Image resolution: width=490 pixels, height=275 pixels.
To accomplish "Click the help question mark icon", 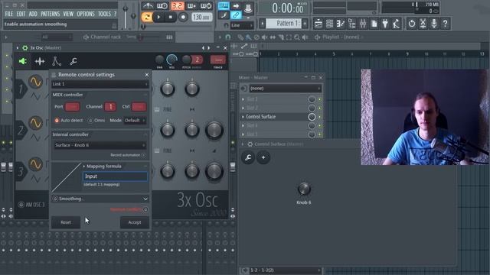I will pos(446,24).
